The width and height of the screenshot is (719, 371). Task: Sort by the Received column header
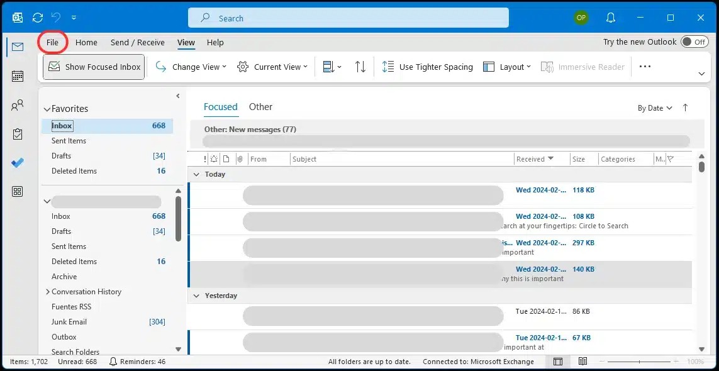[x=541, y=159]
